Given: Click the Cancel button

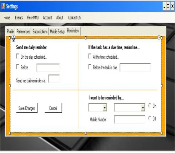Looking at the screenshot, I should [53, 108].
